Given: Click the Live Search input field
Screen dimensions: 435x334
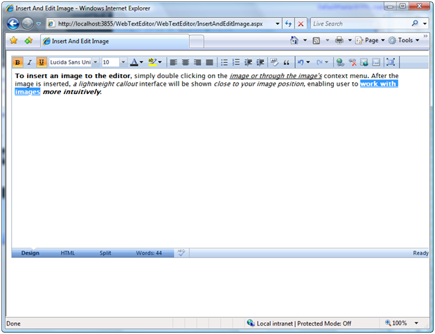Looking at the screenshot, I should tap(359, 24).
